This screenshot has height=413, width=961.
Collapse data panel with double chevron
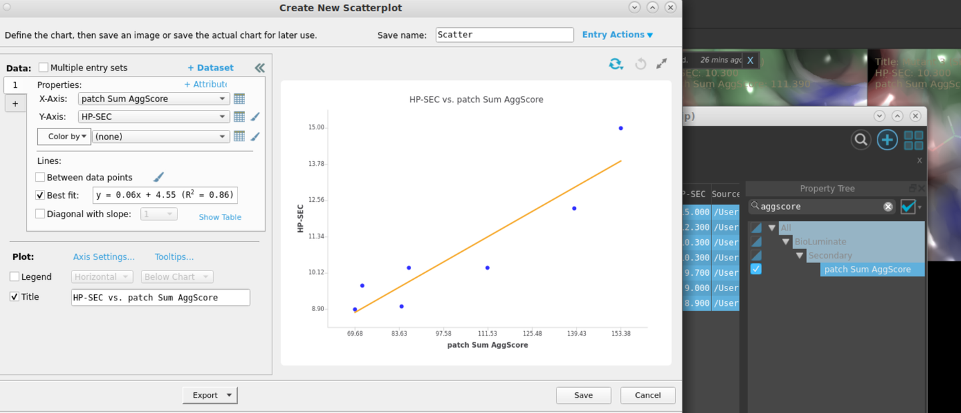[260, 68]
